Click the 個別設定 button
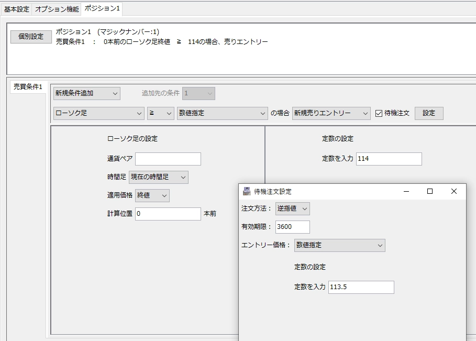The height and width of the screenshot is (341, 476). pyautogui.click(x=30, y=37)
